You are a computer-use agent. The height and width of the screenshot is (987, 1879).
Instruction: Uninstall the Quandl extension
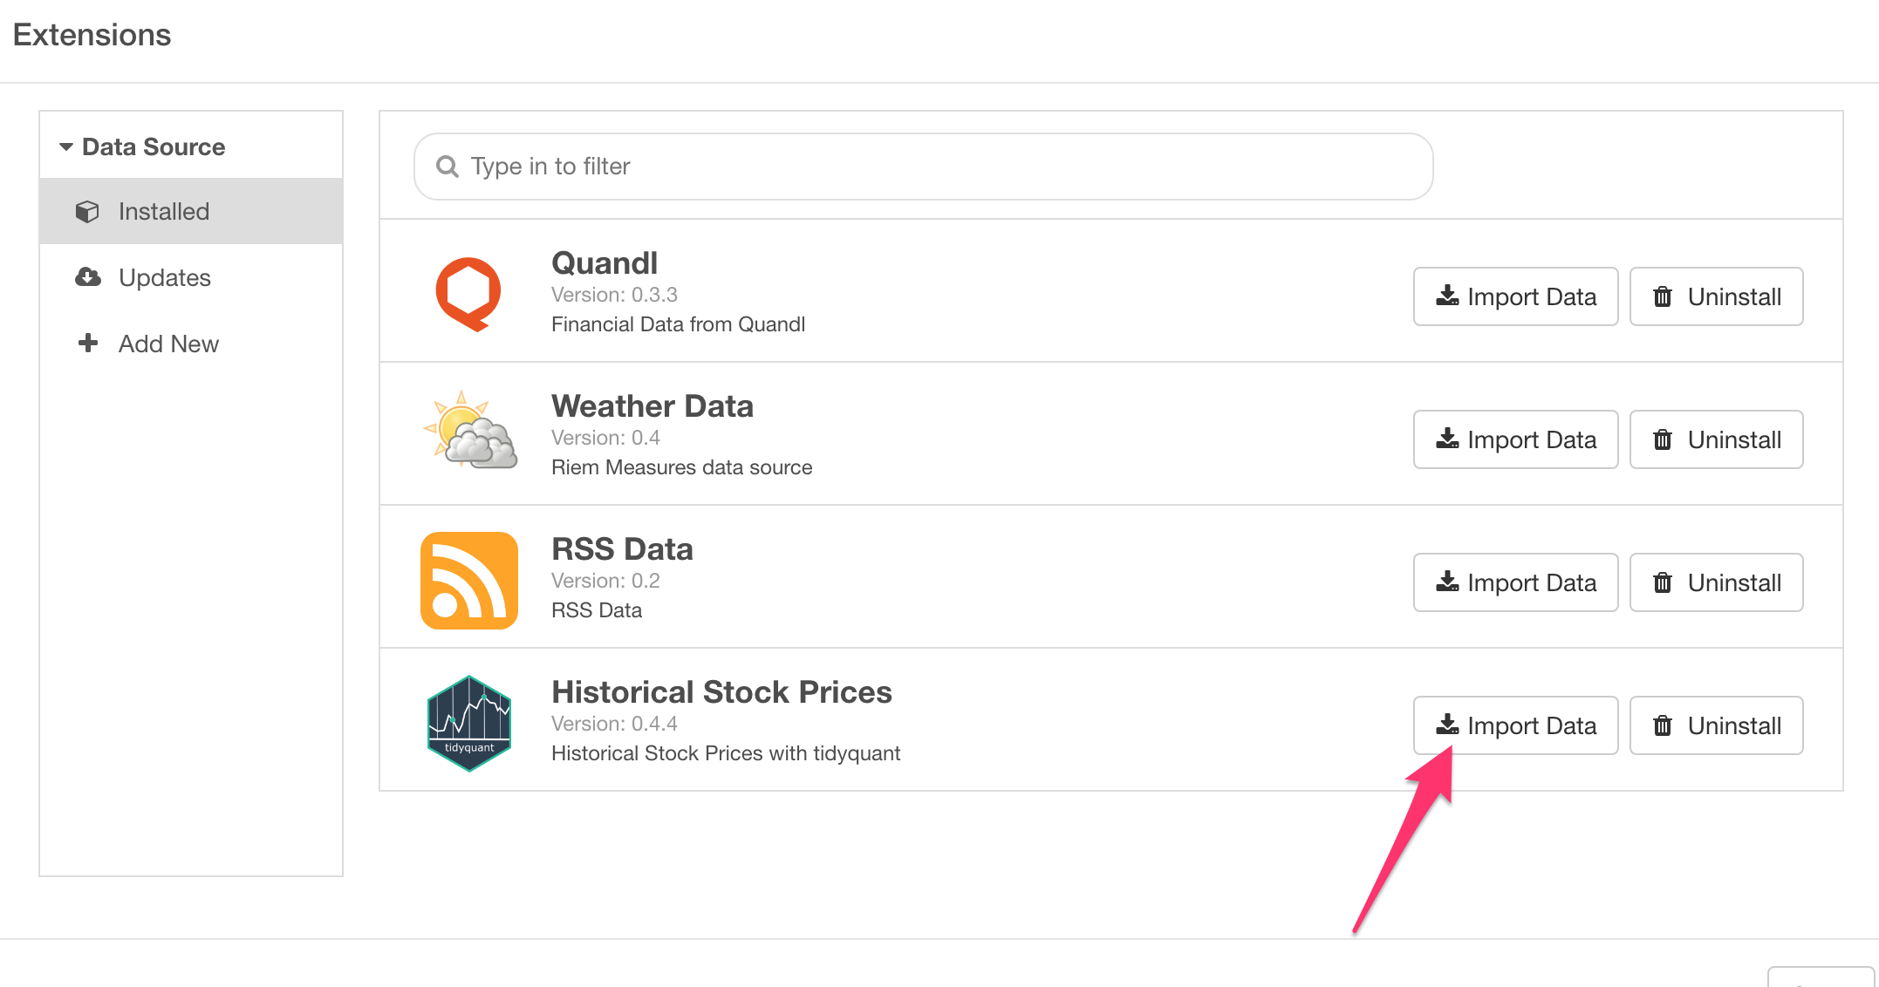(1716, 296)
